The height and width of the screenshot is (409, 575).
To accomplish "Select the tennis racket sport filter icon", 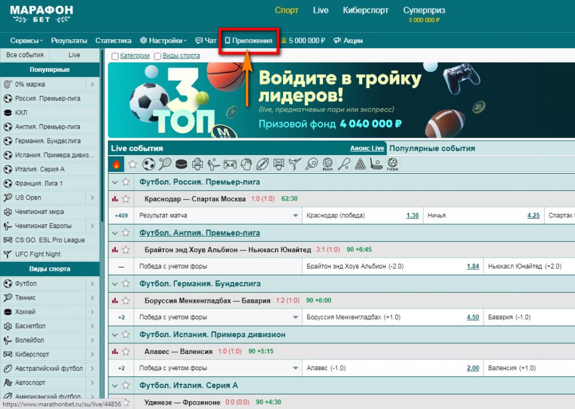I will pos(165,164).
